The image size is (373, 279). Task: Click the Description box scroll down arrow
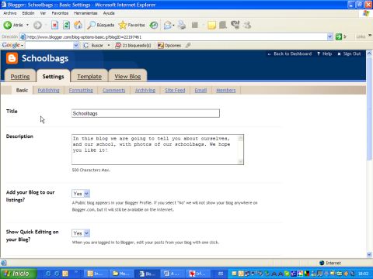(240, 161)
